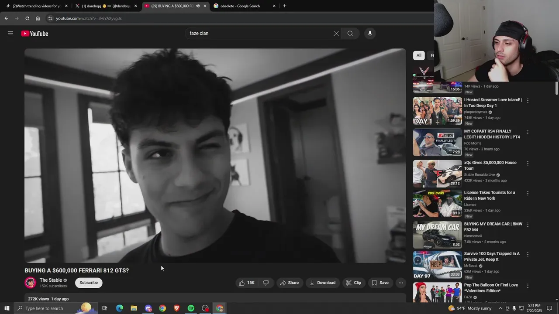Open menu for 'BUYING MY DREAM CAR' video
The height and width of the screenshot is (314, 559).
tap(528, 225)
